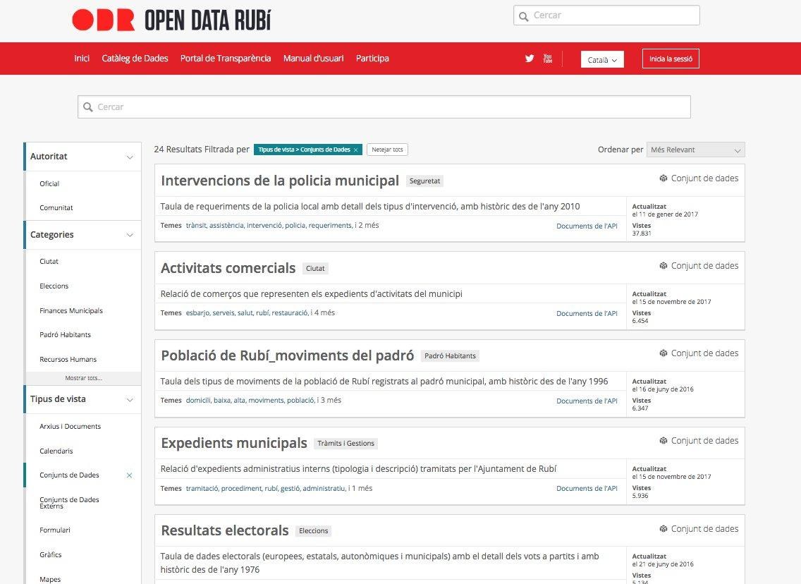
Task: Collapse the Tipus de vista section
Action: 130,399
